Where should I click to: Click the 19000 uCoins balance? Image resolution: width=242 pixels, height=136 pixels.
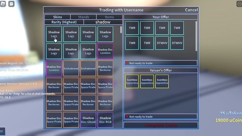(x=229, y=120)
